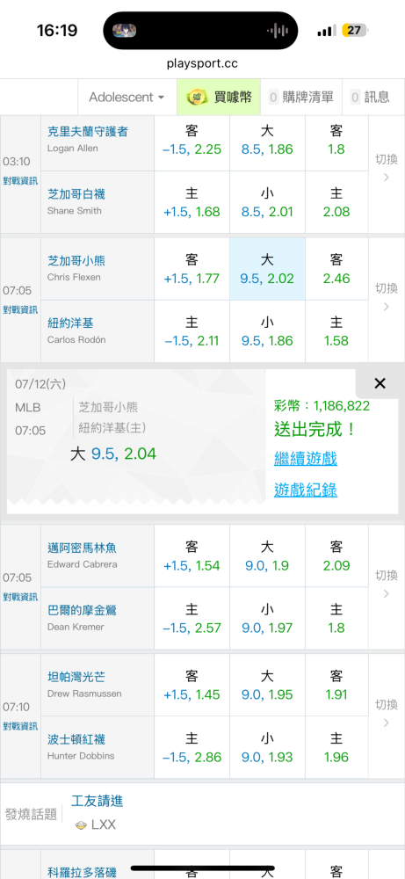
Task: Pick 客 +1.5, 1.77 Cubs spread
Action: pos(192,269)
